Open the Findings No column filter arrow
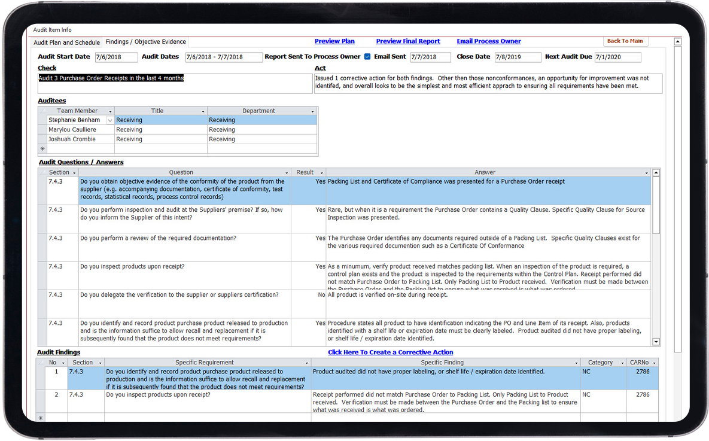This screenshot has width=709, height=441. point(63,363)
